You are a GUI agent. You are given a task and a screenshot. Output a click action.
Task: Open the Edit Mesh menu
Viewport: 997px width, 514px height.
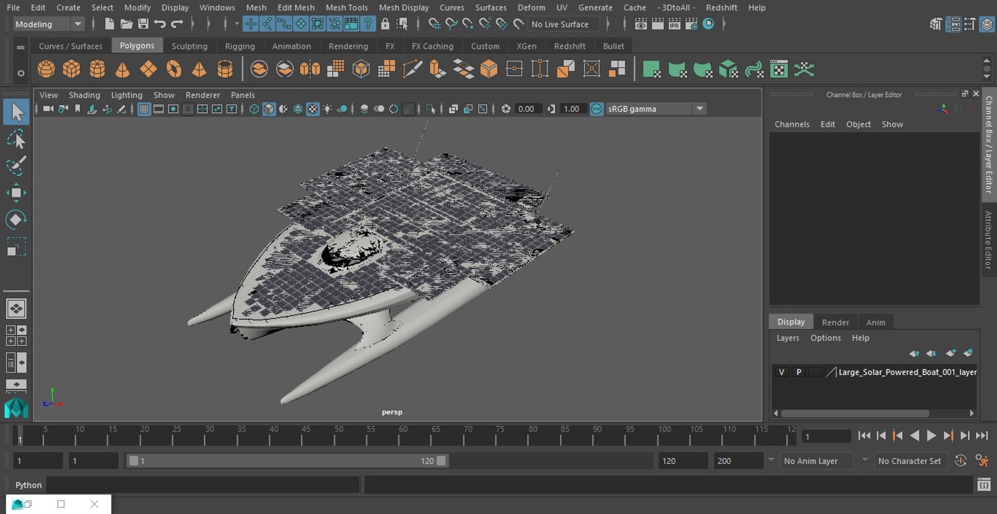(296, 7)
